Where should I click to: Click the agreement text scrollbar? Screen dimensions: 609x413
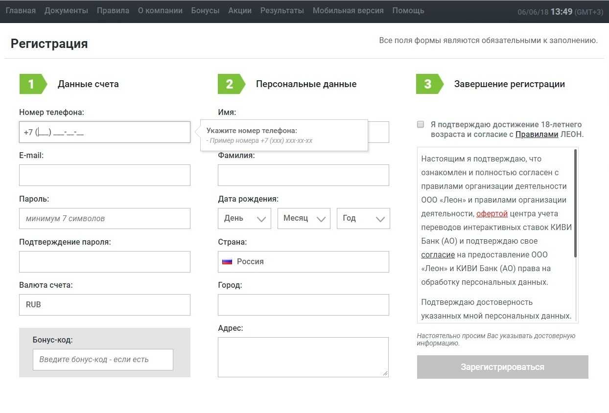click(575, 203)
